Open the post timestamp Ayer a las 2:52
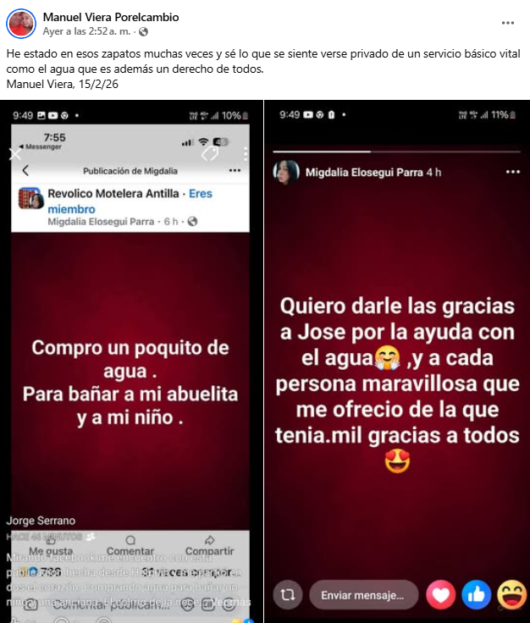Screen dimensions: 530x623 click(x=86, y=31)
